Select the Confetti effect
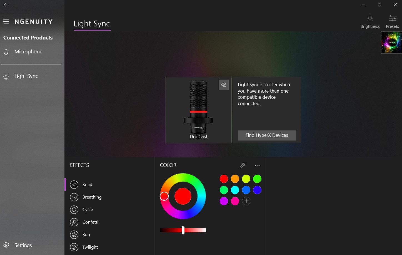The height and width of the screenshot is (255, 402). pyautogui.click(x=90, y=222)
